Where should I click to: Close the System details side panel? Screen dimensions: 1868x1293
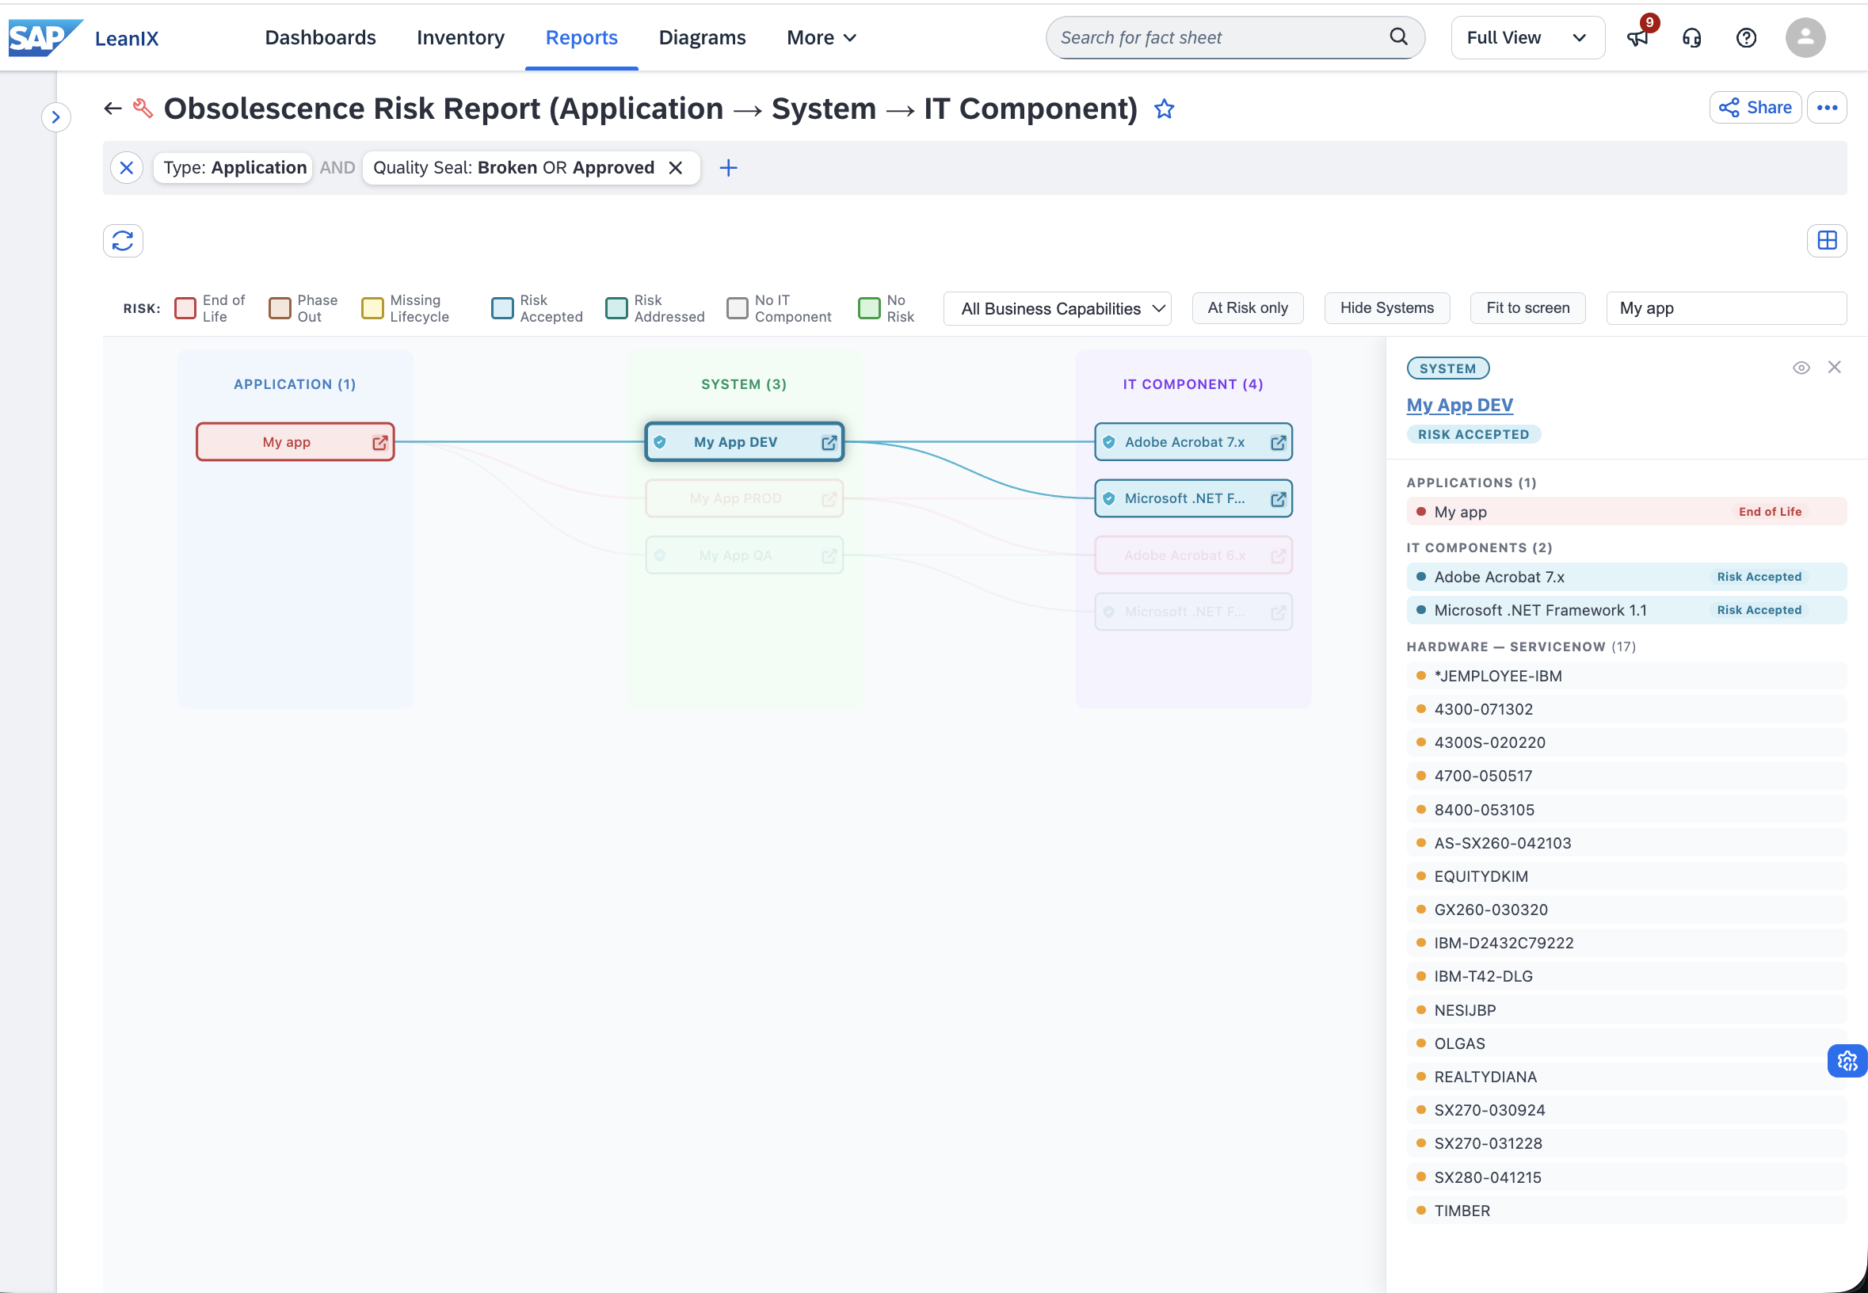point(1834,367)
